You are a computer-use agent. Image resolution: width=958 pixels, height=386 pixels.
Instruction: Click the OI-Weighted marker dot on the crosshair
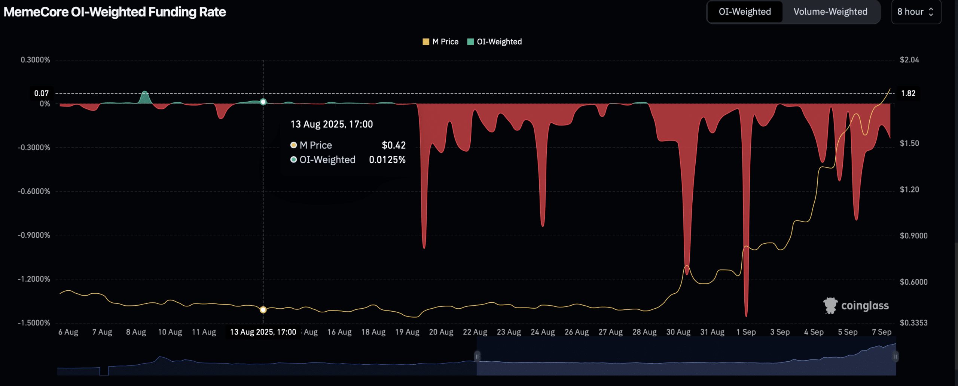263,102
